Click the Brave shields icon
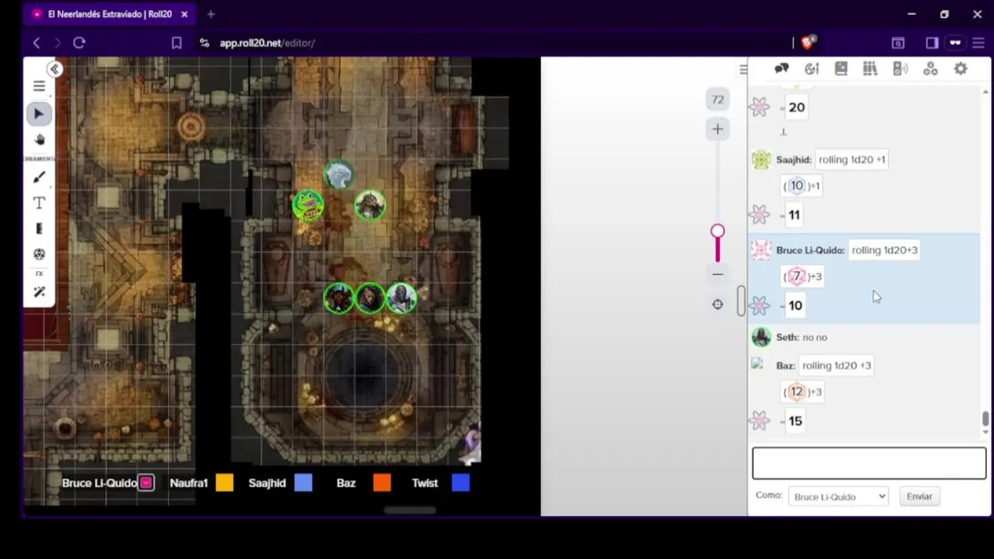The width and height of the screenshot is (994, 559). 808,43
